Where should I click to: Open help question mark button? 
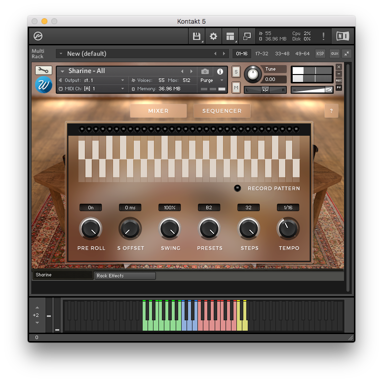pos(332,111)
